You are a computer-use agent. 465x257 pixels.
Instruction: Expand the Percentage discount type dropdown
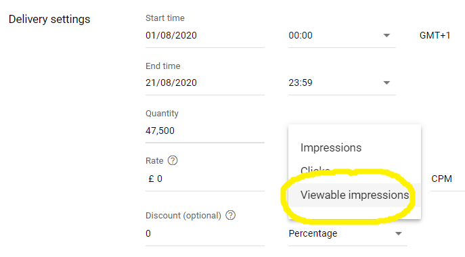click(x=347, y=233)
